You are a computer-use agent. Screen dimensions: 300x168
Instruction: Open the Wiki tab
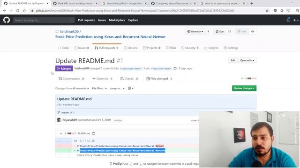(171, 48)
